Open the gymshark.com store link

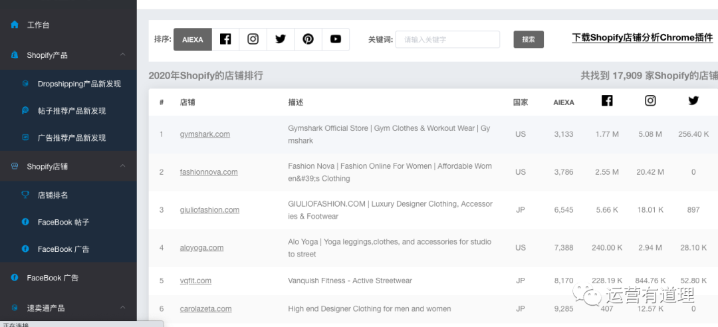[x=205, y=134]
